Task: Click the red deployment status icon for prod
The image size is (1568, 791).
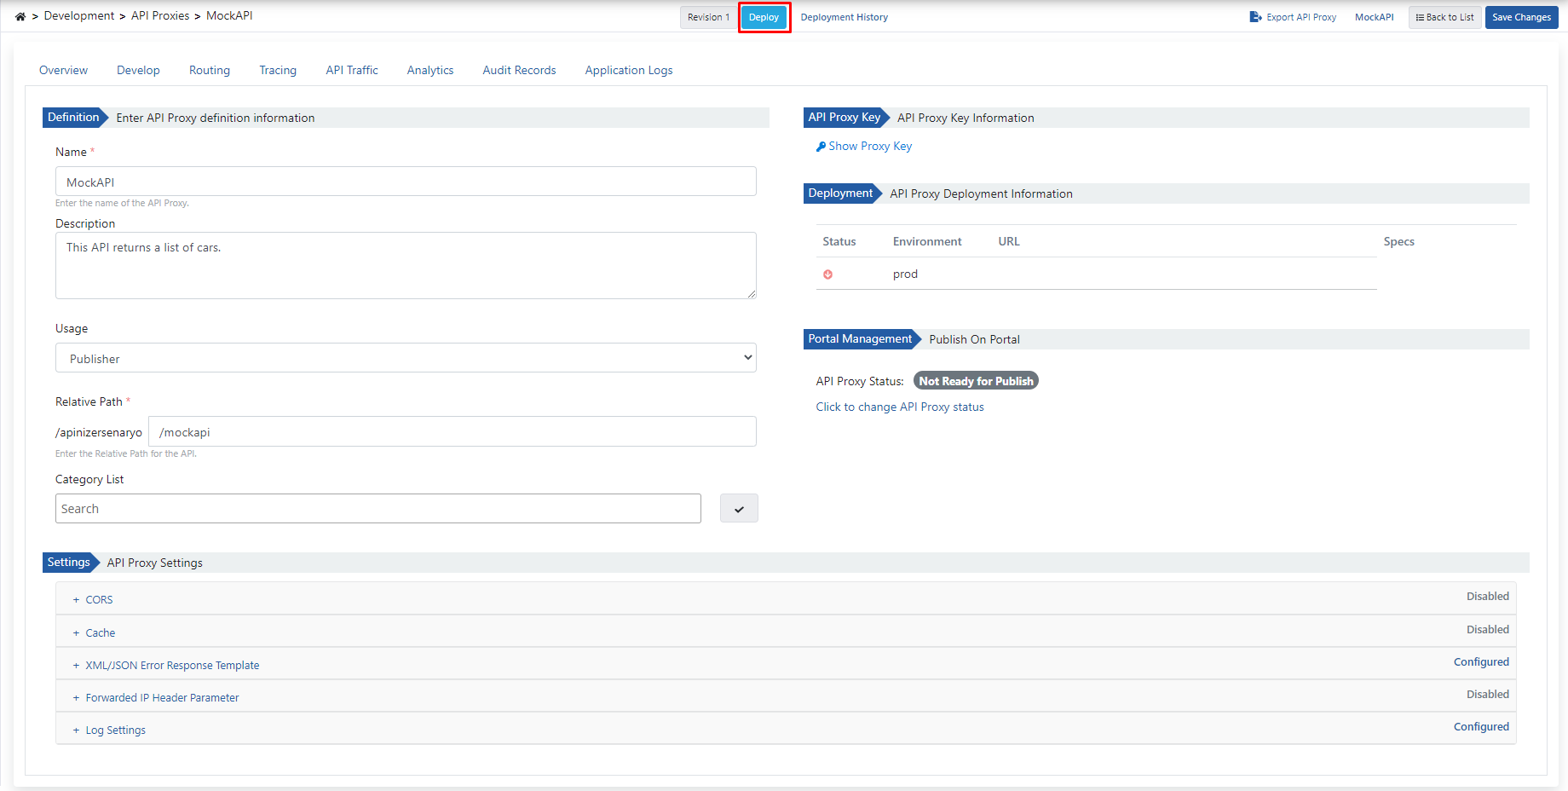Action: coord(827,274)
